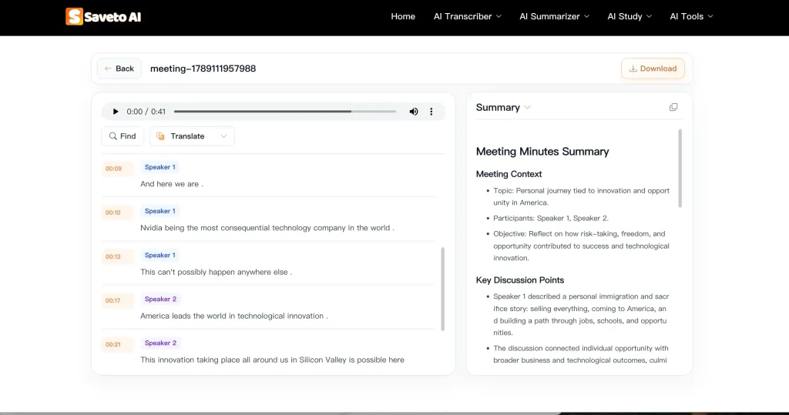Click Speaker 2 label above the Silicon Valley line

[x=160, y=343]
